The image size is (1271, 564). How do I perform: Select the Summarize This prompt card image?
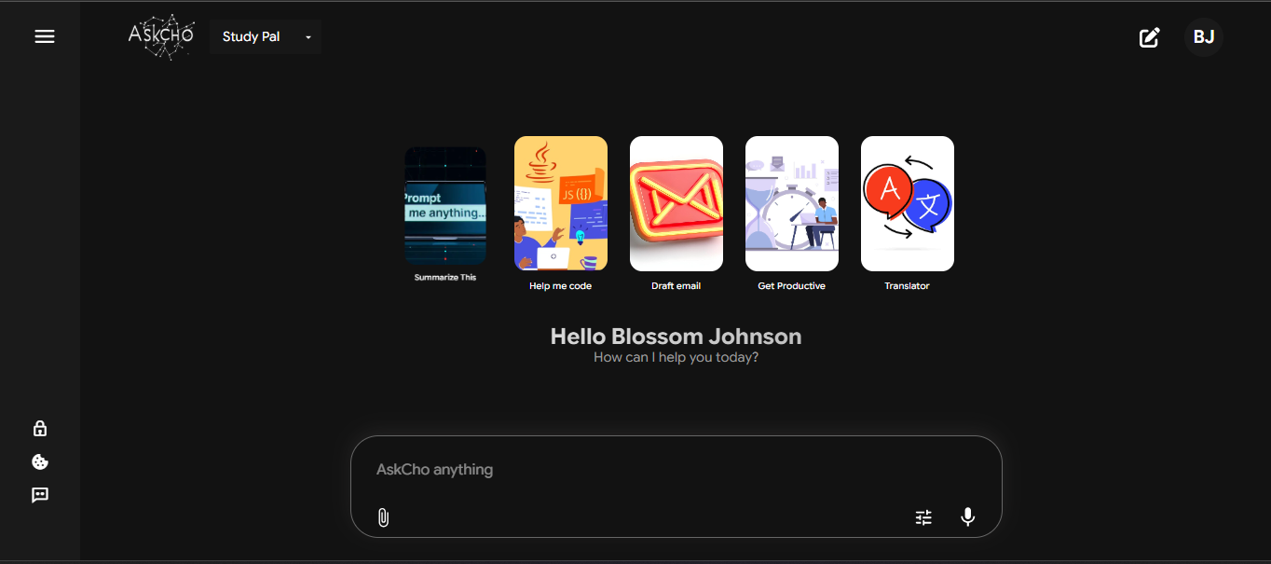tap(445, 206)
